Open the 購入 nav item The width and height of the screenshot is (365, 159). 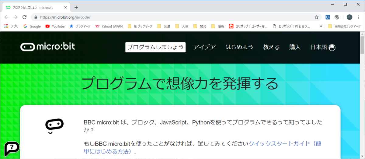tap(295, 47)
